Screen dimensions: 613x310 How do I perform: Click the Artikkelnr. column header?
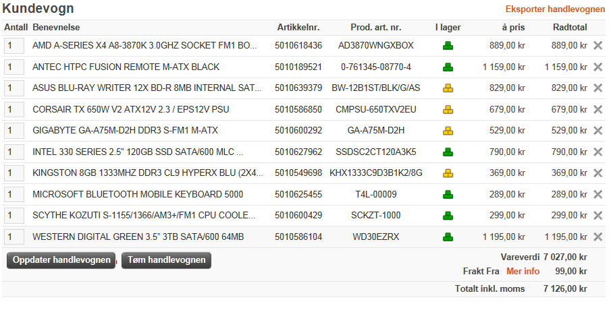298,28
